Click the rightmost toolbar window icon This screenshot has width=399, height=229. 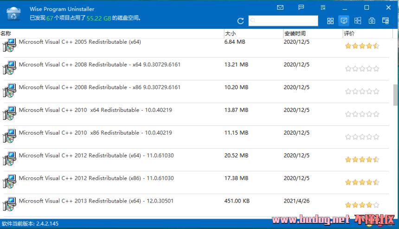[x=386, y=21]
